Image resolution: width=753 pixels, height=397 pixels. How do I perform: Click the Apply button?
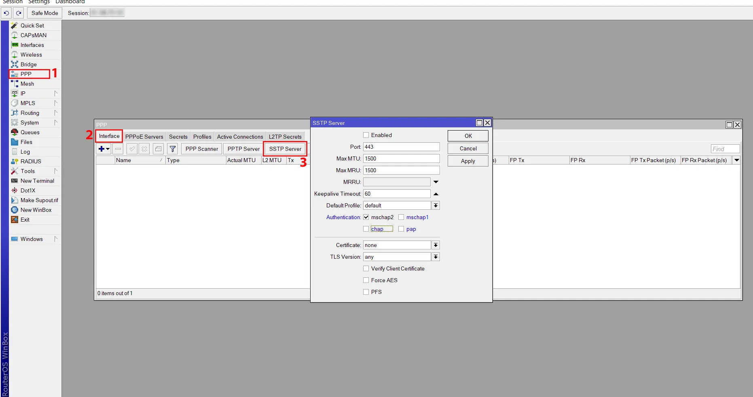(467, 161)
